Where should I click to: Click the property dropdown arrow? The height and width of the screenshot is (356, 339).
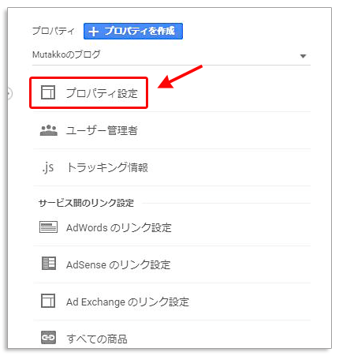tap(303, 56)
